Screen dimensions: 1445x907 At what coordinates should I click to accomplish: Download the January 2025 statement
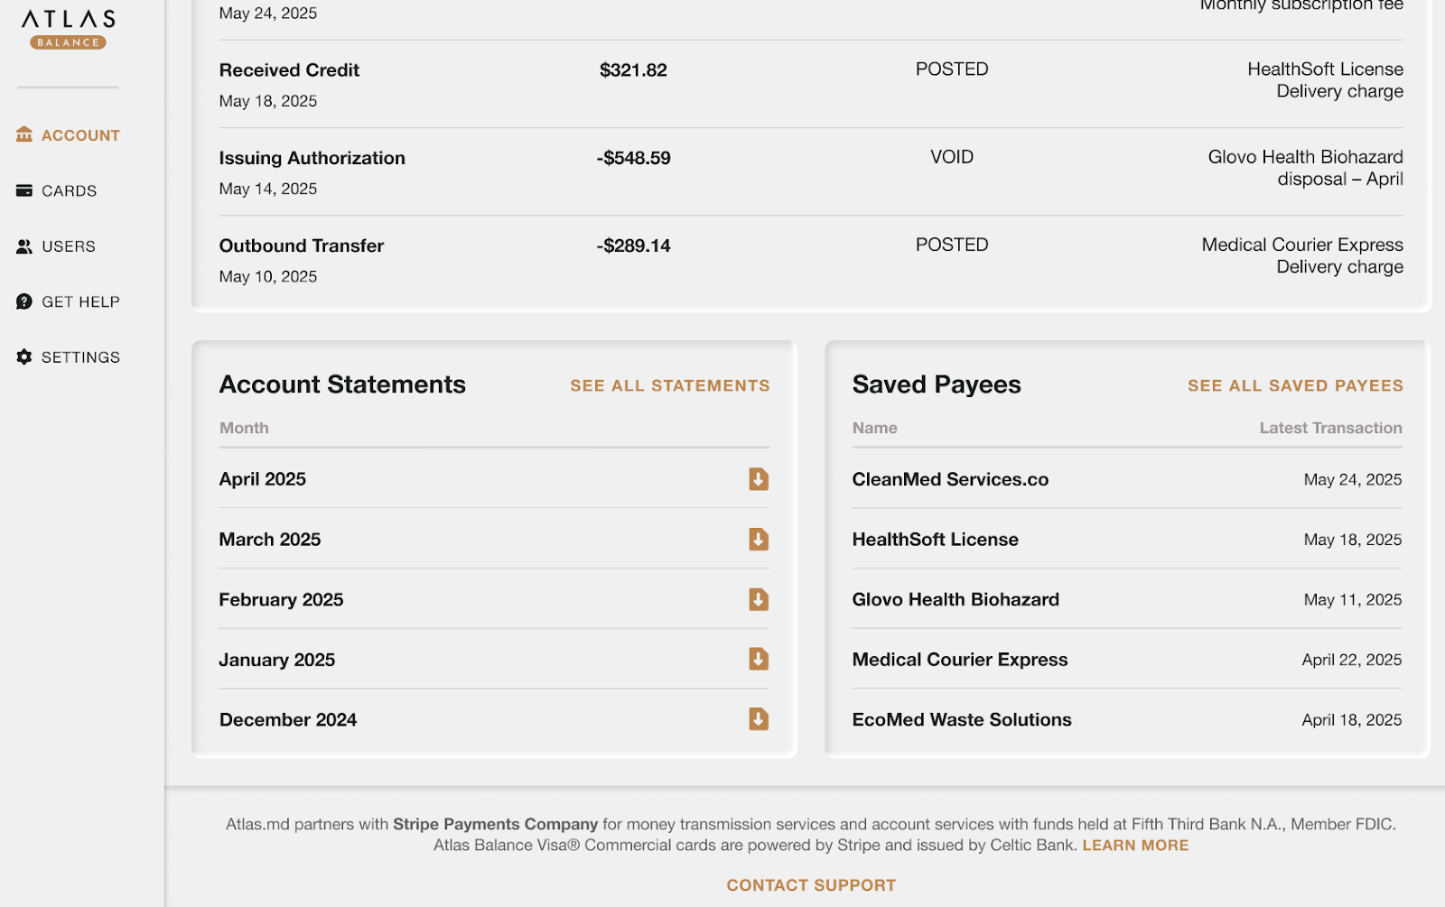tap(758, 659)
